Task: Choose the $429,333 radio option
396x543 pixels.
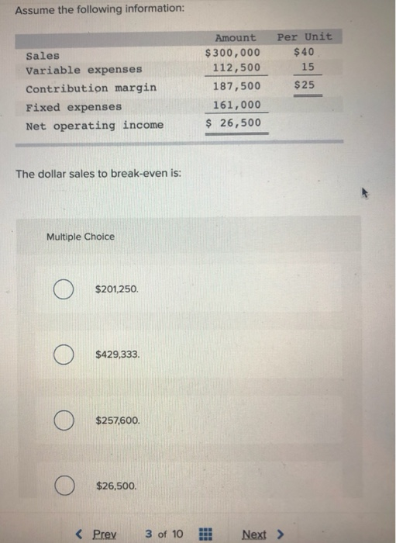Action: [64, 355]
